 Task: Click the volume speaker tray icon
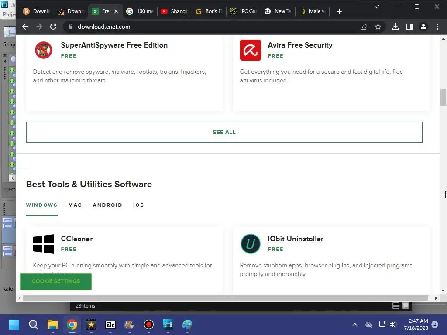(x=393, y=325)
